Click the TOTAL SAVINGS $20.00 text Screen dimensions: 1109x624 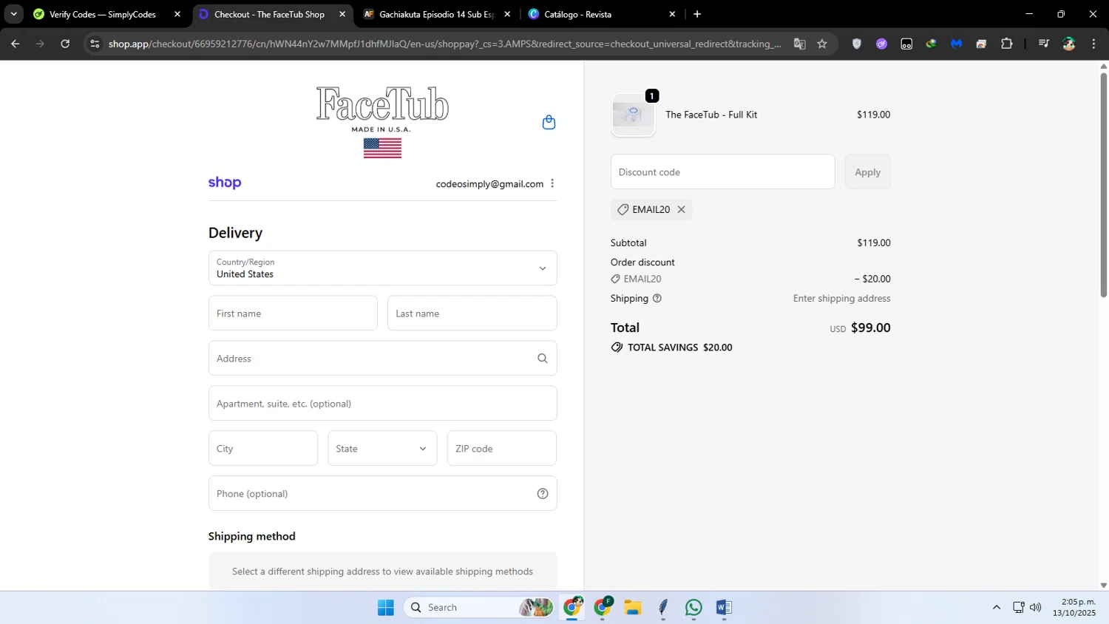679,347
